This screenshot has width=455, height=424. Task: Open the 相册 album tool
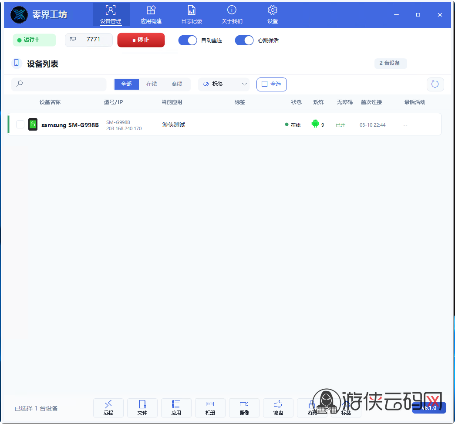click(x=210, y=408)
